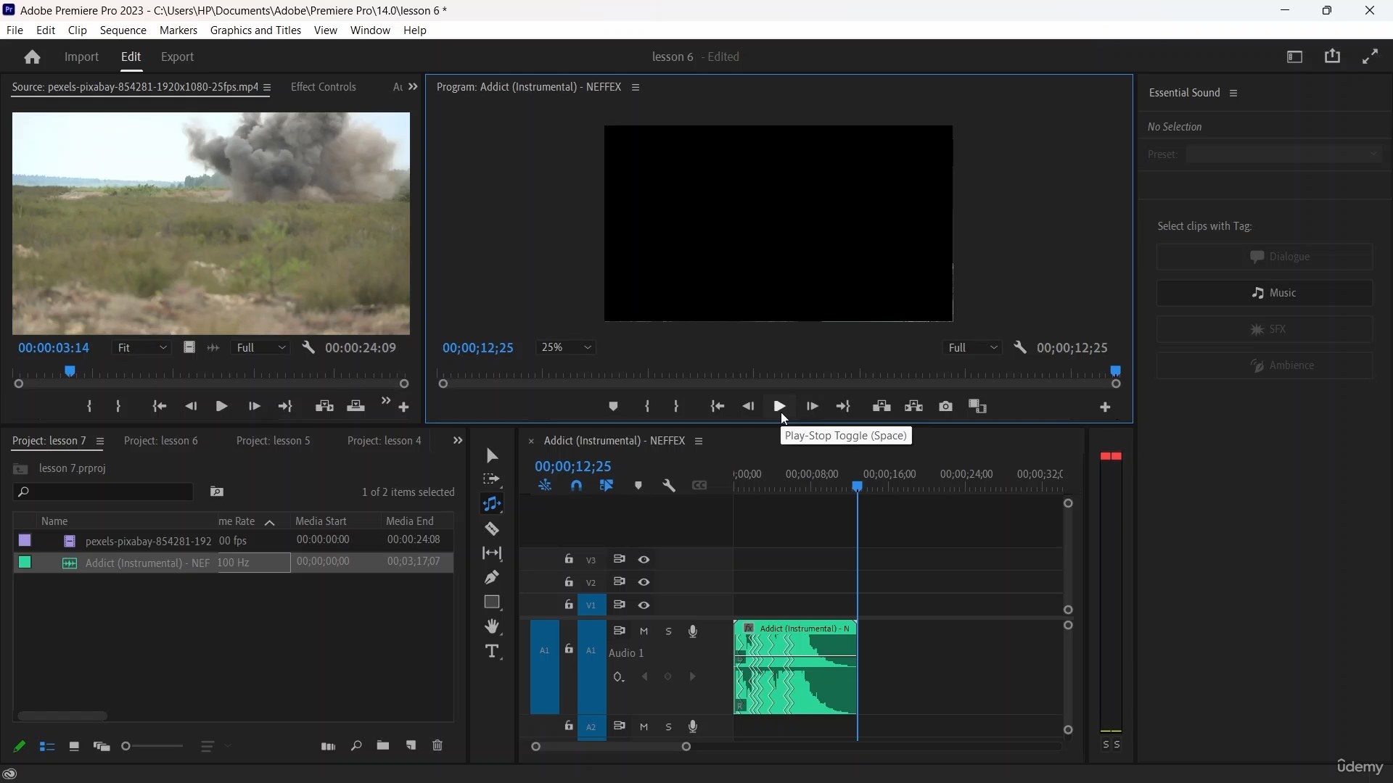
Task: Step forward one frame in Program monitor
Action: pyautogui.click(x=812, y=407)
